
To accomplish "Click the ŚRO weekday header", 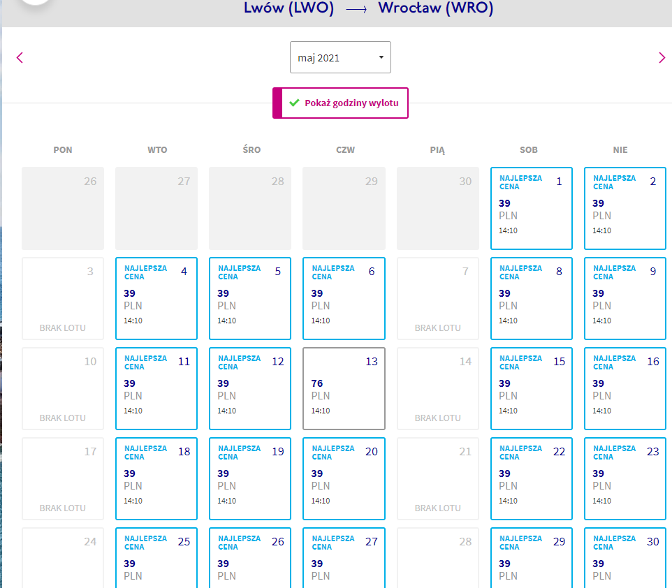I will click(x=251, y=149).
